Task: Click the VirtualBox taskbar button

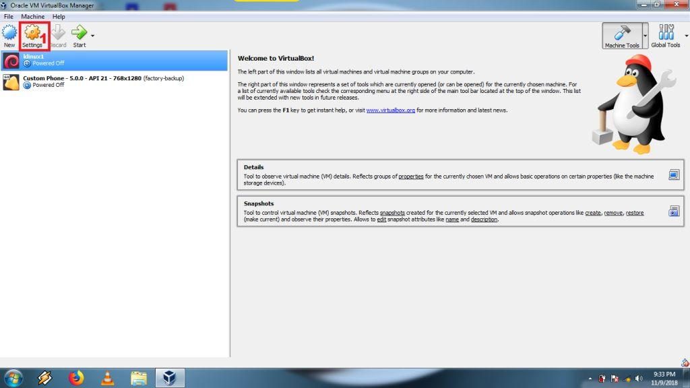Action: (x=170, y=378)
